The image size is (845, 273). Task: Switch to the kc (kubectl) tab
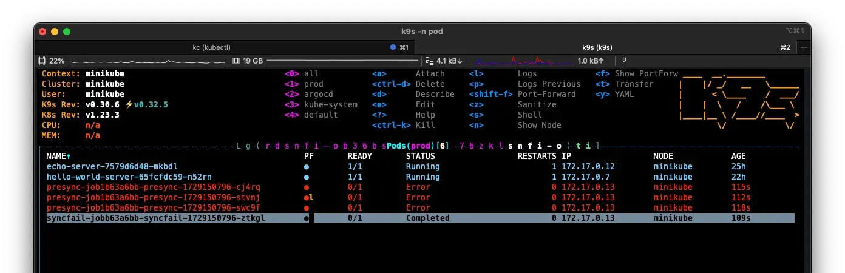click(211, 47)
